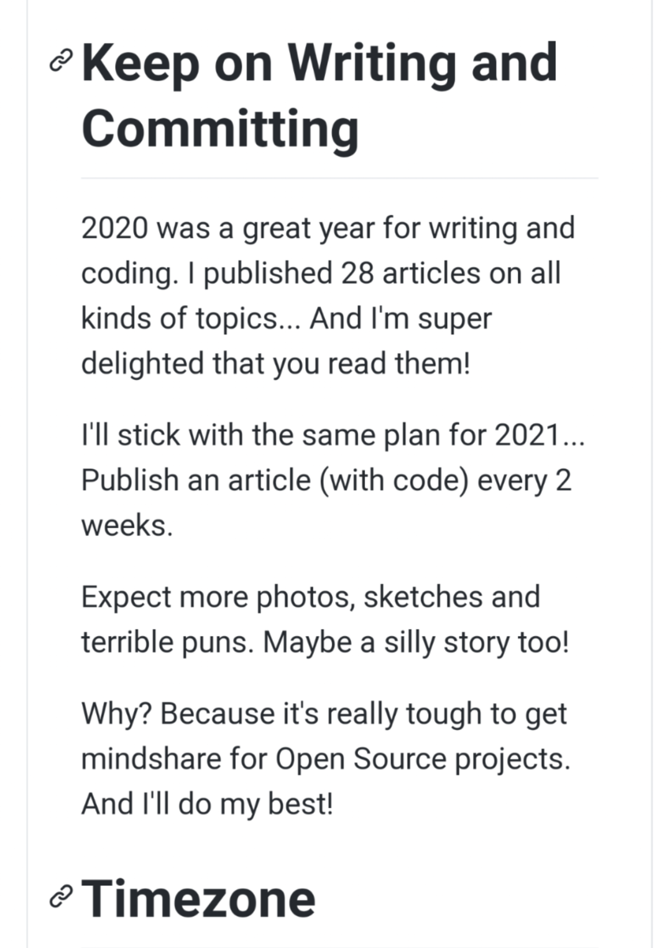The image size is (667, 948).
Task: Click the phrase 'terrible puns'
Action: coord(166,642)
